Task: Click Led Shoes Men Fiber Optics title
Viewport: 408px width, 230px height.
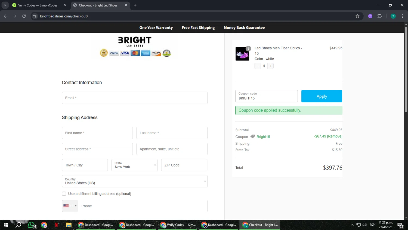Action: (278, 51)
